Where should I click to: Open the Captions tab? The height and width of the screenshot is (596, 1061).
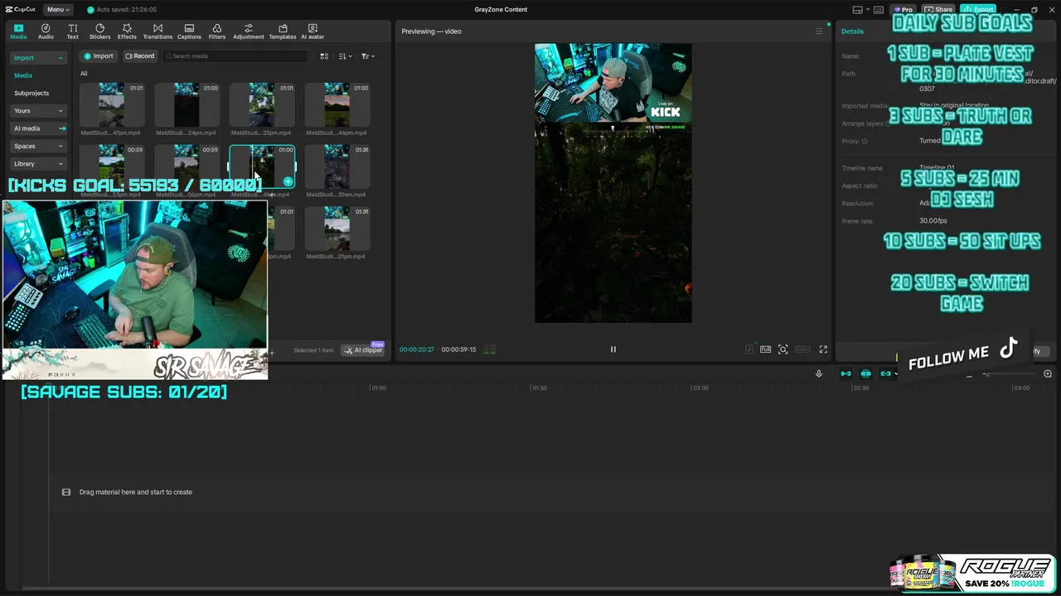tap(189, 31)
